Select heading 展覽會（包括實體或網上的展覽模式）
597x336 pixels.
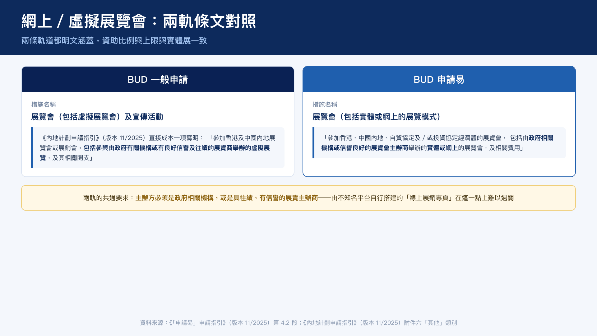pyautogui.click(x=377, y=117)
